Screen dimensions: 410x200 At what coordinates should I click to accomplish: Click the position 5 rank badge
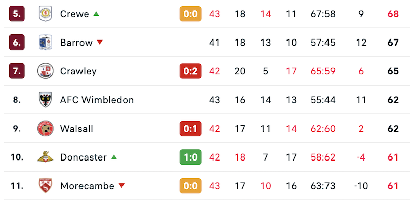point(17,14)
